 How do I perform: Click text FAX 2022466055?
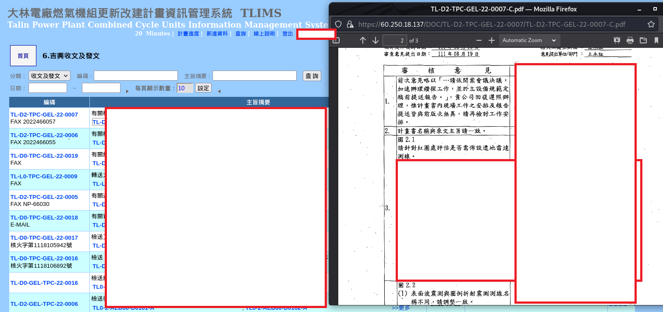pos(33,142)
